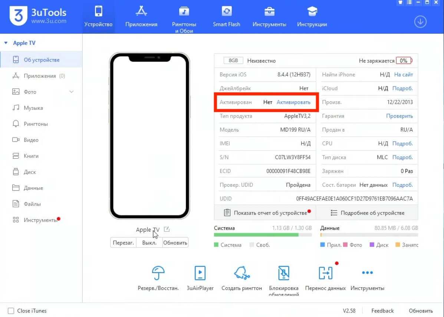444x317 pixels.
Task: Click the three-dots Инструменты shortcut
Action: (367, 273)
